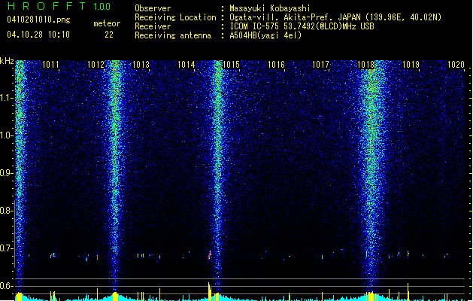Click the 1019 time axis marker
473x301 pixels.
coord(411,65)
